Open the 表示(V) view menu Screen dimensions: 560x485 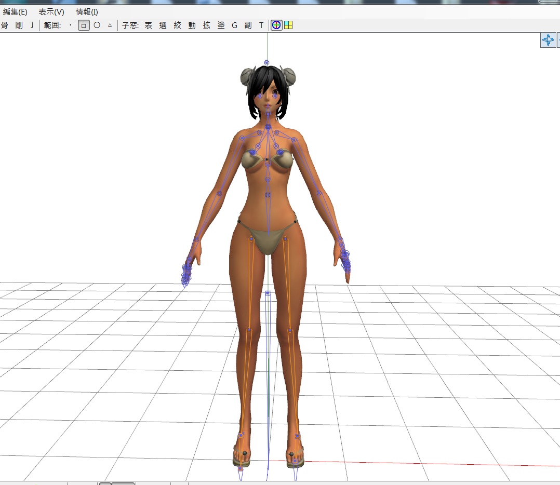[x=51, y=12]
